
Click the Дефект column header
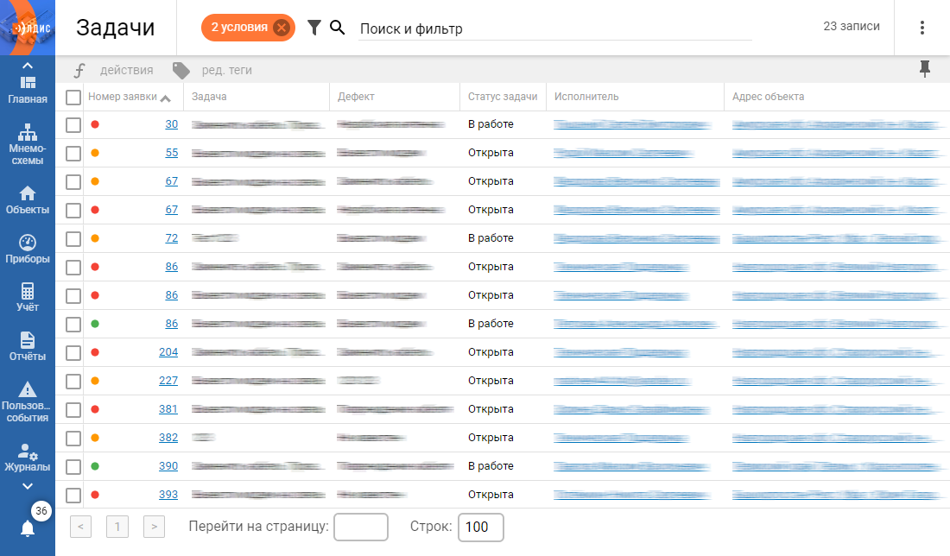coord(356,97)
